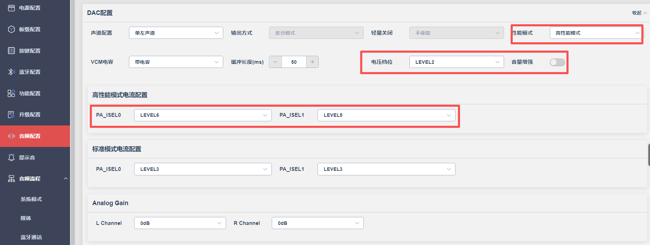The height and width of the screenshot is (245, 650).
Task: Increase 缓冲长度 with plus button
Action: [312, 62]
